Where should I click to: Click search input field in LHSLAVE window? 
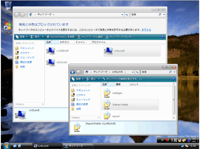pyautogui.click(x=154, y=72)
